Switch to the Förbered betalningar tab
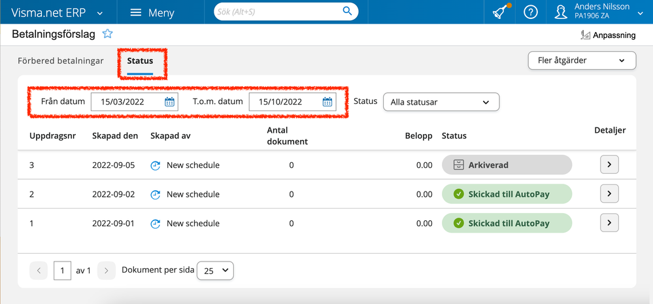The image size is (653, 304). point(60,61)
